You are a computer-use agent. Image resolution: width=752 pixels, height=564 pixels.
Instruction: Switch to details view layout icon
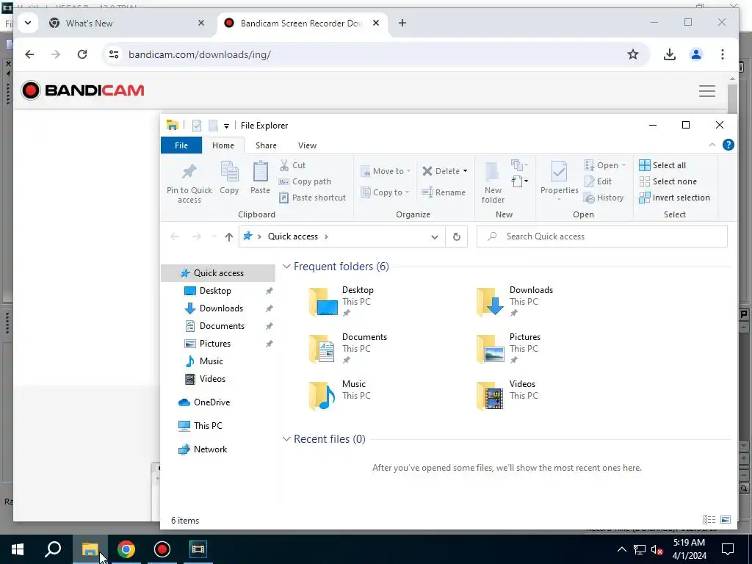pyautogui.click(x=709, y=519)
